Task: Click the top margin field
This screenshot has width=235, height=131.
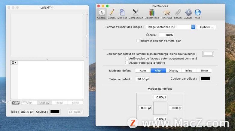Action: [160, 97]
